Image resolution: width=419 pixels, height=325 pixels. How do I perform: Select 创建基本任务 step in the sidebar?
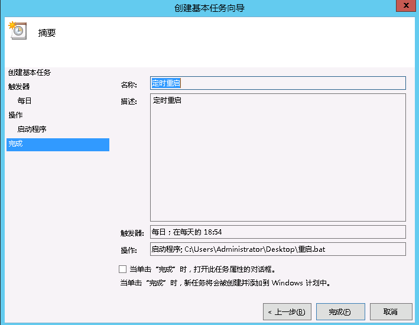(x=30, y=73)
